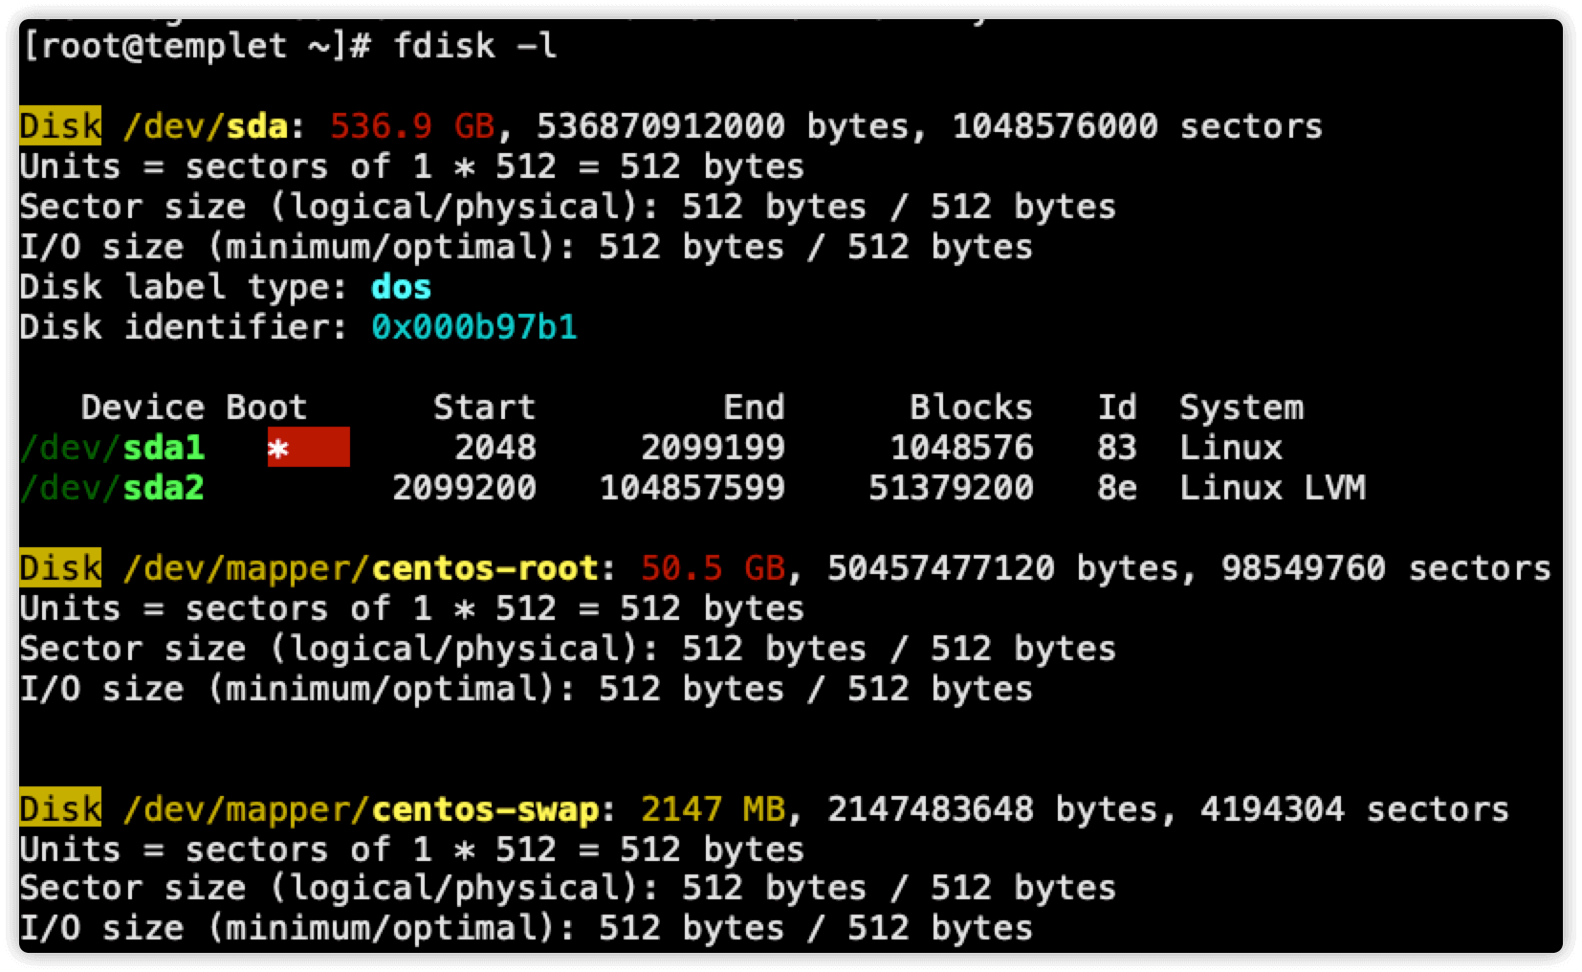Screen dimensions: 1582x972
Task: Click the '/dev/sda2' partition entry
Action: click(112, 488)
